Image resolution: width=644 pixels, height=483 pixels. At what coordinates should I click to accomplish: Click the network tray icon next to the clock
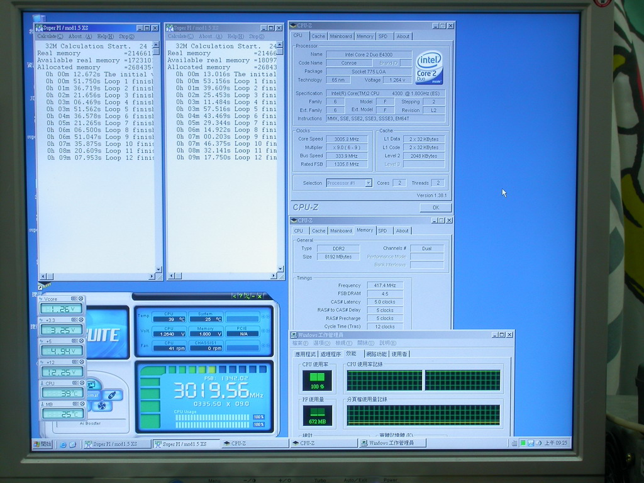[531, 443]
